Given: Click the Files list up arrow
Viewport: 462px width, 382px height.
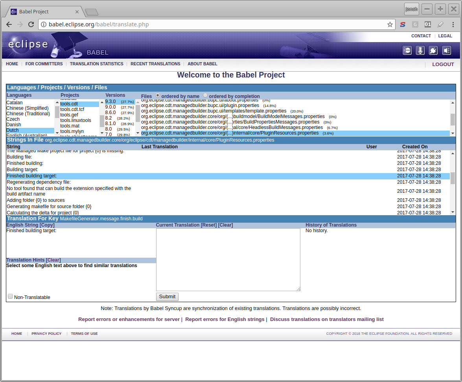Looking at the screenshot, I should pyautogui.click(x=453, y=103).
